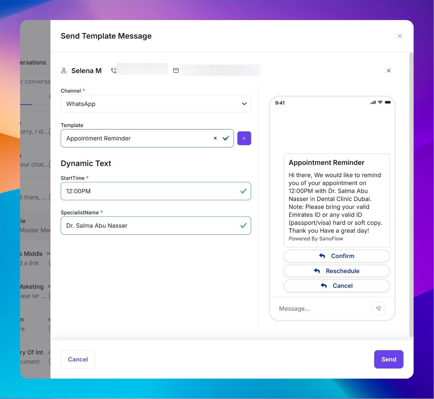Click the SpecialistName input field
This screenshot has width=434, height=399.
151,225
